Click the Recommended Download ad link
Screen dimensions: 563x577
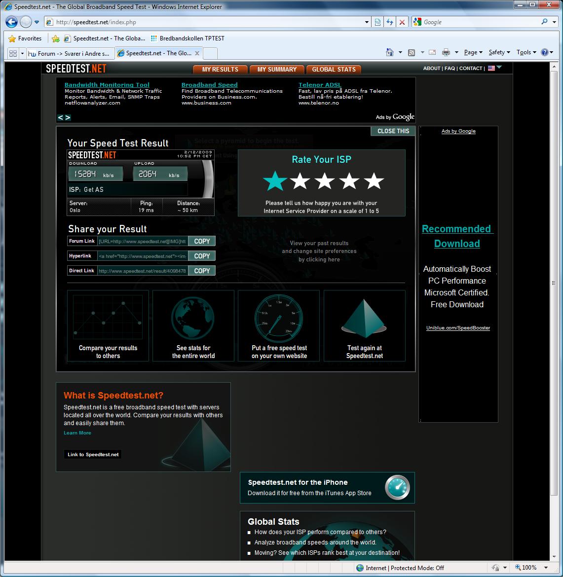pyautogui.click(x=457, y=236)
